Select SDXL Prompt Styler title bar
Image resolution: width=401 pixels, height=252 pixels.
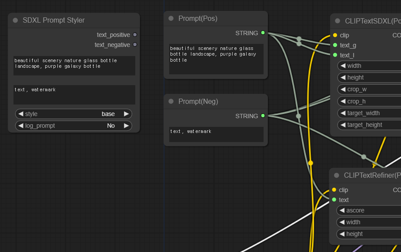[74, 20]
